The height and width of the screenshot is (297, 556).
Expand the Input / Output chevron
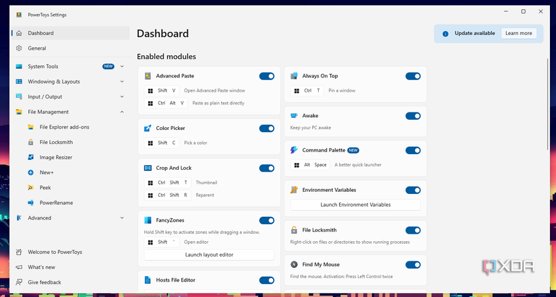point(122,97)
